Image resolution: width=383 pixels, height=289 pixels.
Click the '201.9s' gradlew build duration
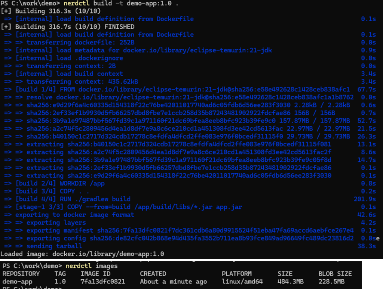[x=365, y=199]
